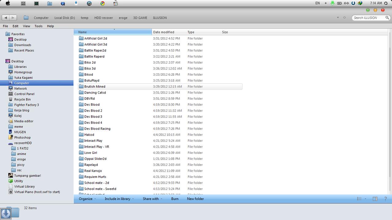Image resolution: width=392 pixels, height=220 pixels.
Task: Open Control Panel from the navigation pane
Action: [x=24, y=94]
